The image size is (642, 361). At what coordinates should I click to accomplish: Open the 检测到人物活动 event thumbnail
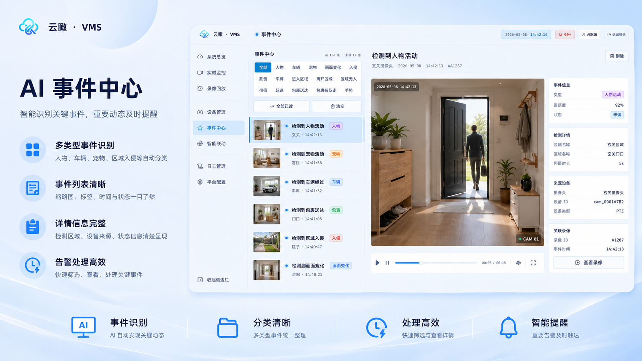[267, 130]
